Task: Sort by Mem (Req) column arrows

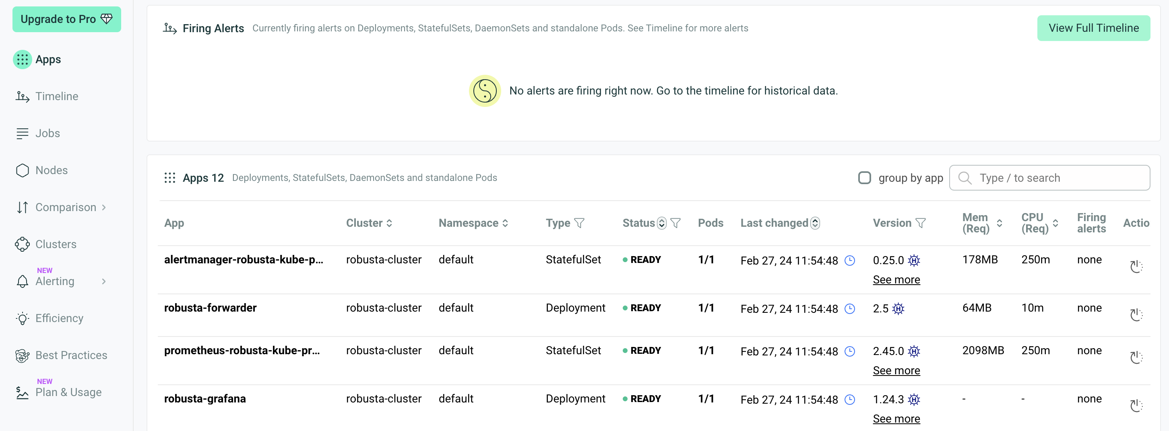Action: pos(999,224)
